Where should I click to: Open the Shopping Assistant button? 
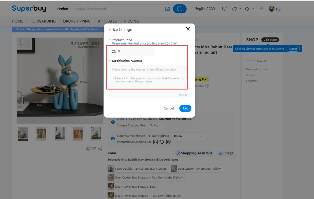[x=194, y=153]
